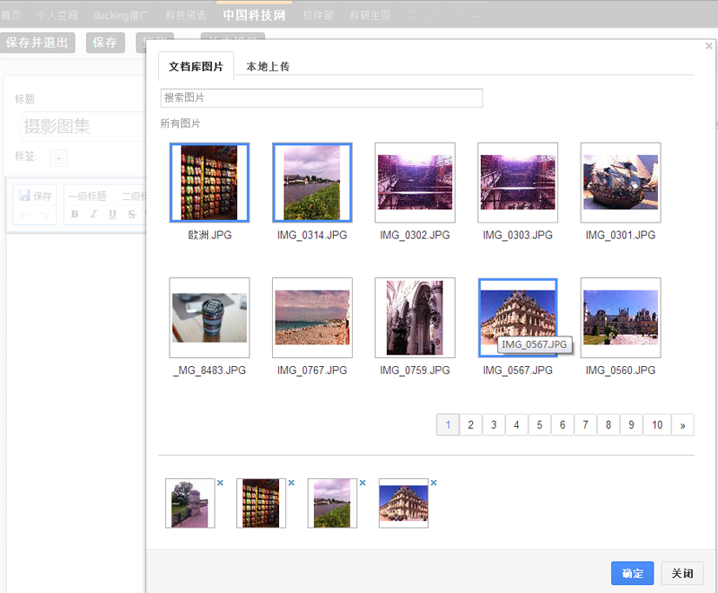This screenshot has width=718, height=593.
Task: Remove third selected image with its X icon
Action: tap(363, 483)
